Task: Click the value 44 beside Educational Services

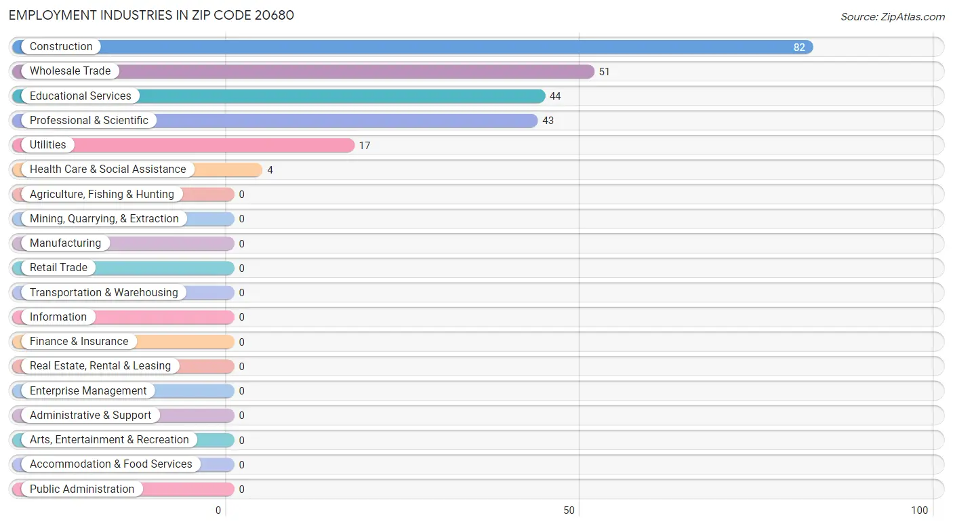Action: coord(555,96)
